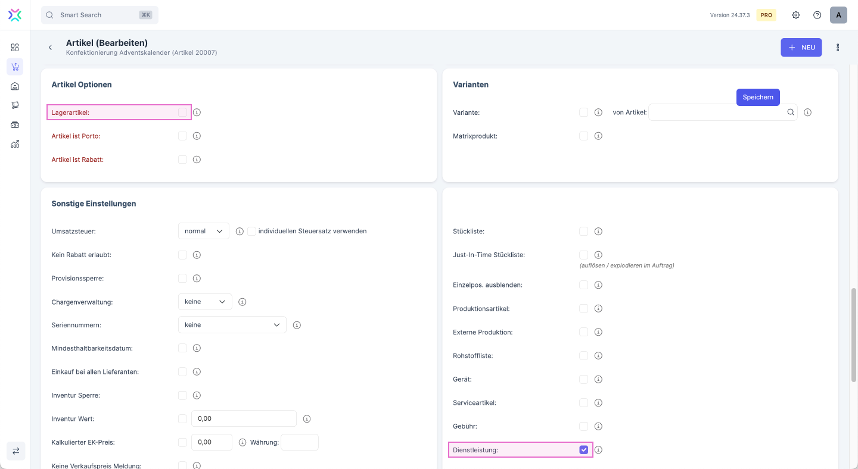This screenshot has height=469, width=858.
Task: Click the Speichern button
Action: point(757,97)
